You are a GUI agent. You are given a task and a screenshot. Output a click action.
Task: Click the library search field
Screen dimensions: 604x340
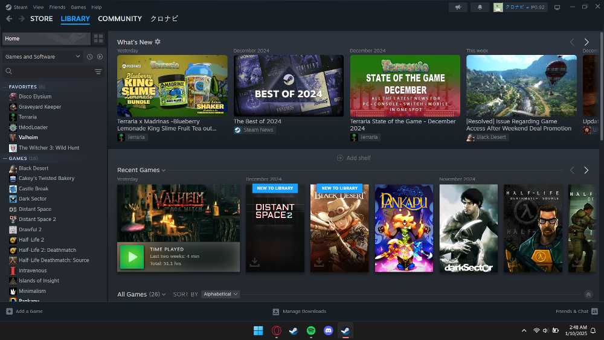coord(48,71)
